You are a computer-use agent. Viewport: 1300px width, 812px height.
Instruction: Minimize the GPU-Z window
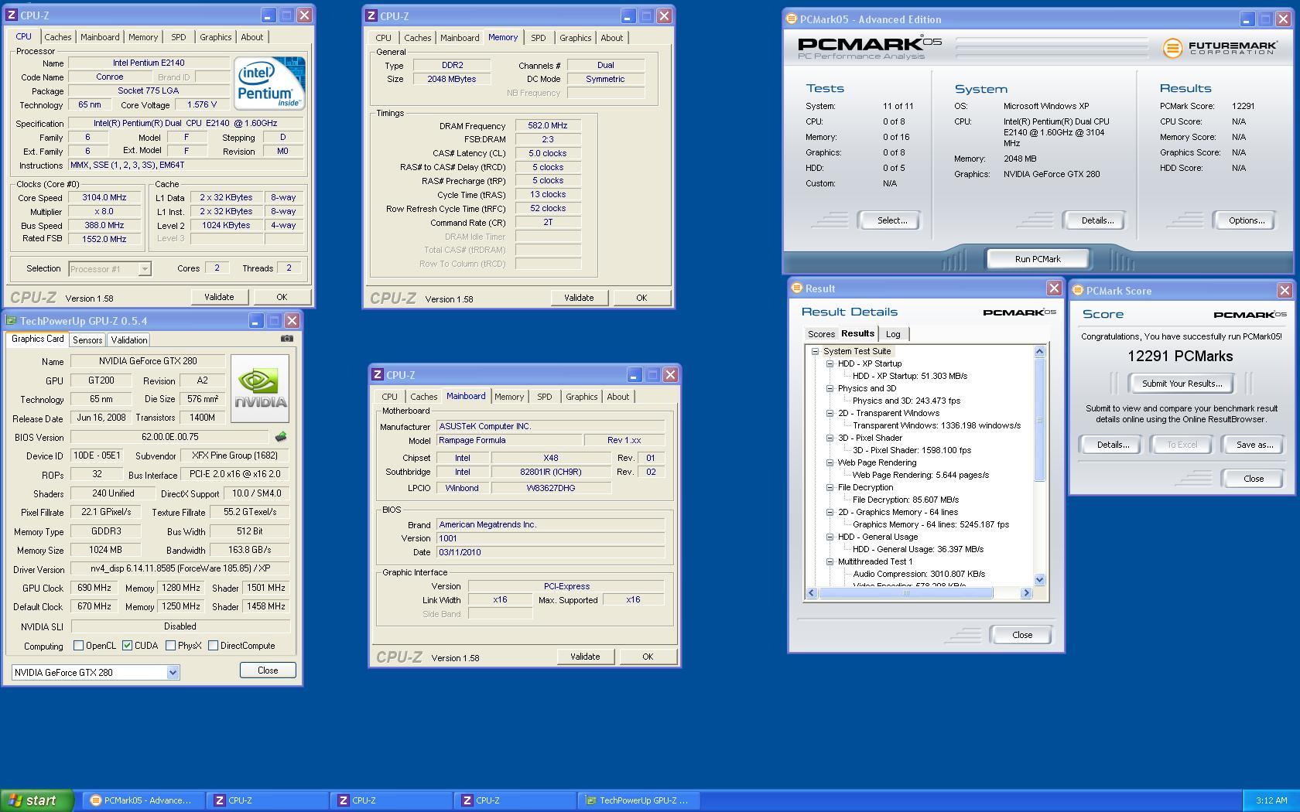[x=255, y=320]
